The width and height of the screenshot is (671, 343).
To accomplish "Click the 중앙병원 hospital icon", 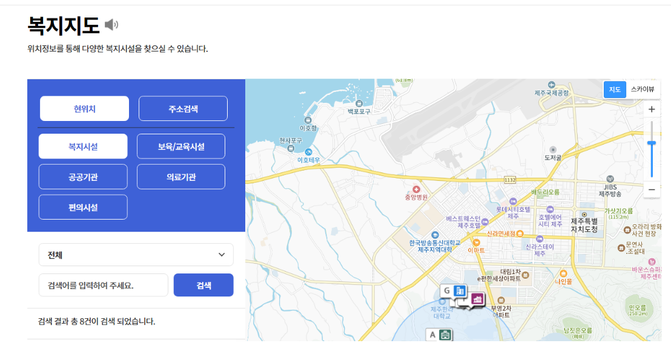I will click(x=416, y=189).
